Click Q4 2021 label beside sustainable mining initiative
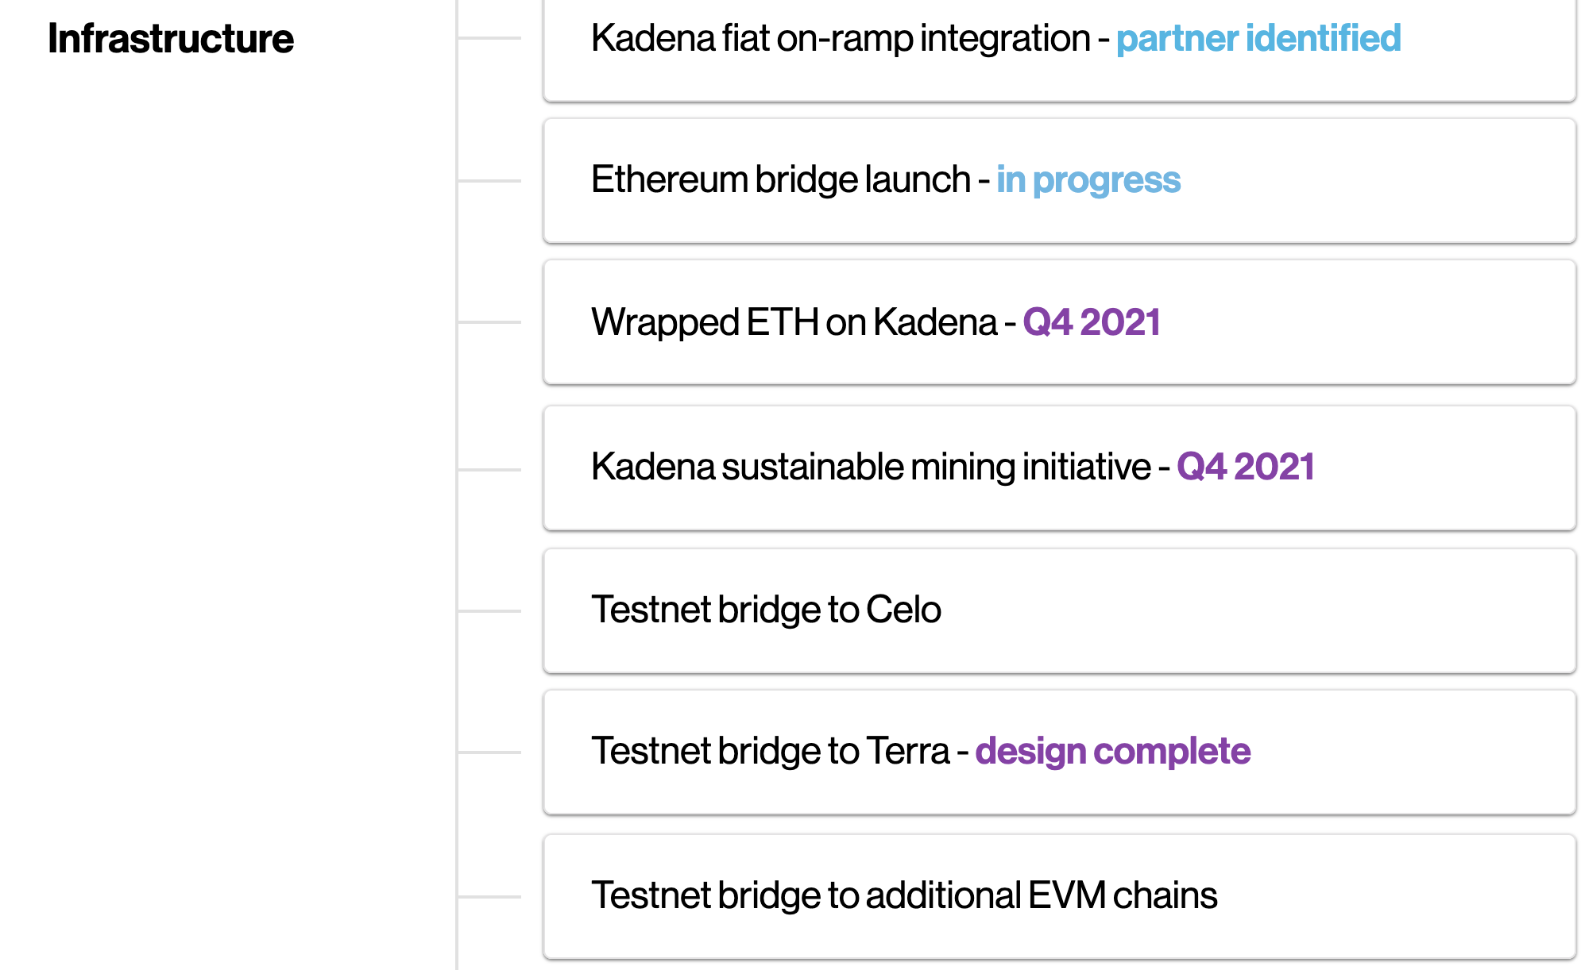Image resolution: width=1581 pixels, height=970 pixels. point(1245,467)
